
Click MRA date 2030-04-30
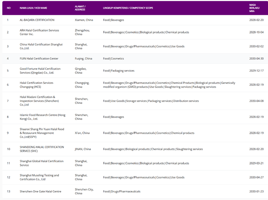tap(256, 58)
